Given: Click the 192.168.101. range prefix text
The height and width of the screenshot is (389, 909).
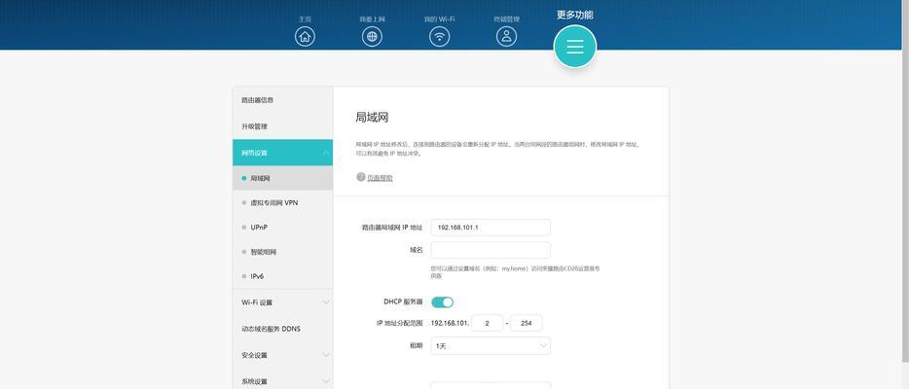Looking at the screenshot, I should pyautogui.click(x=450, y=323).
